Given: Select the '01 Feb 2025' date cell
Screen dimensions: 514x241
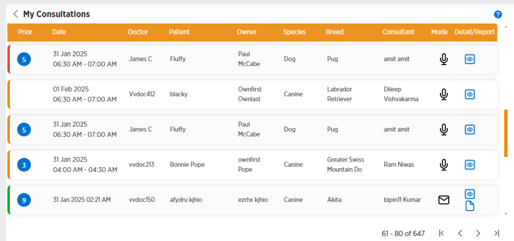Looking at the screenshot, I should click(71, 89).
